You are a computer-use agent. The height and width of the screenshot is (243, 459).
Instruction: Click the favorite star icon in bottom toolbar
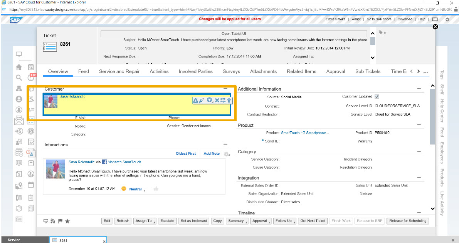(67, 221)
